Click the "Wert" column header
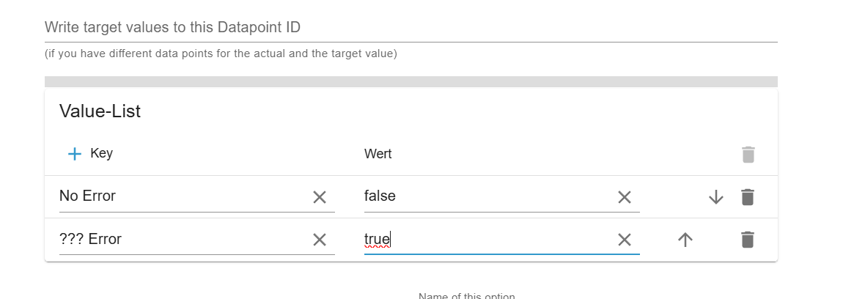Screen dimensions: 865x299 [378, 154]
